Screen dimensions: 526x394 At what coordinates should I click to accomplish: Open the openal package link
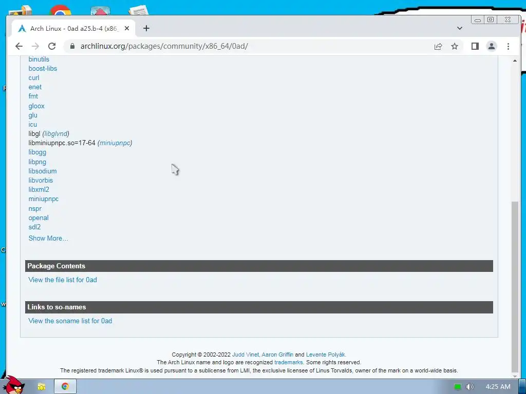38,218
